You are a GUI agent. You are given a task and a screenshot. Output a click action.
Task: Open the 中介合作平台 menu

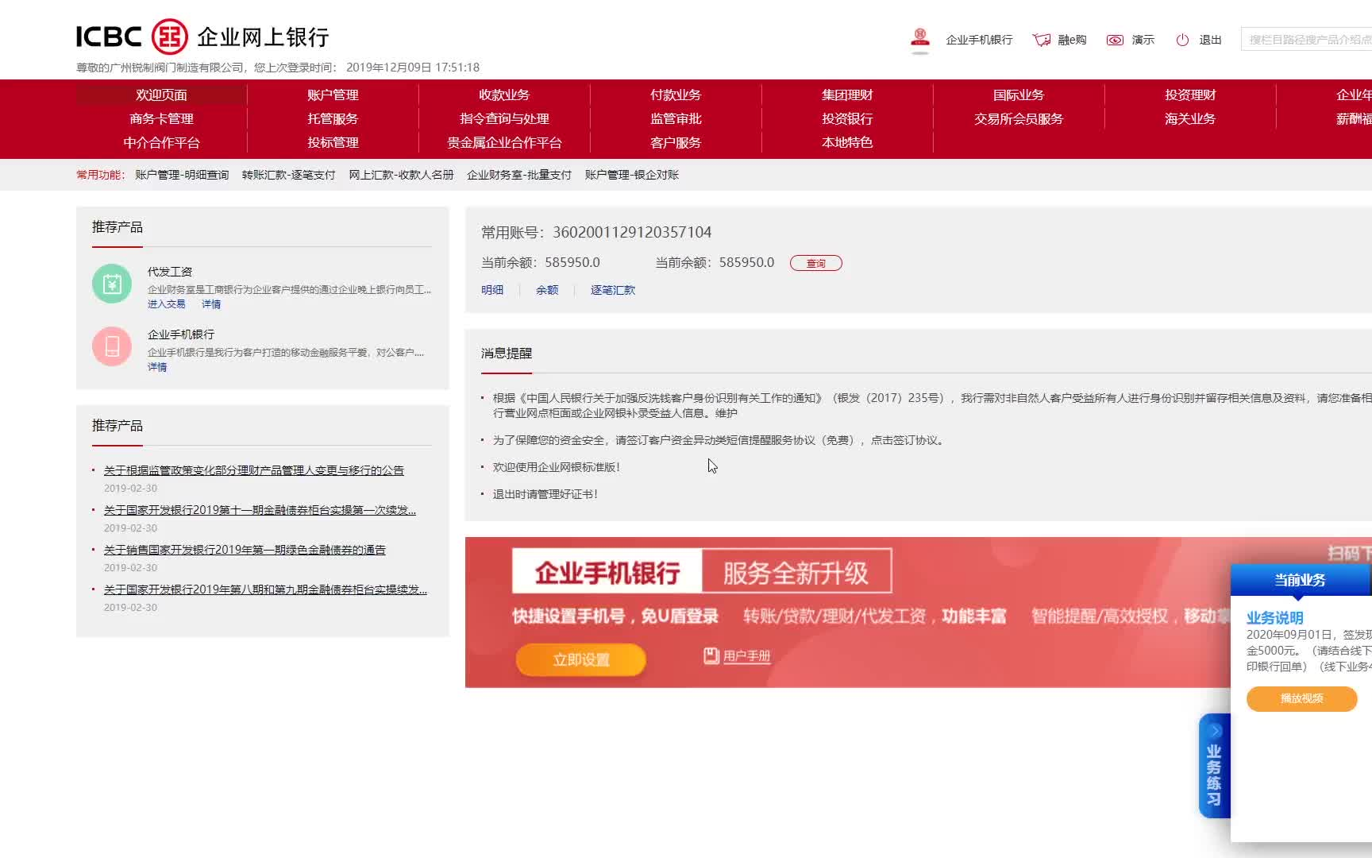(161, 142)
